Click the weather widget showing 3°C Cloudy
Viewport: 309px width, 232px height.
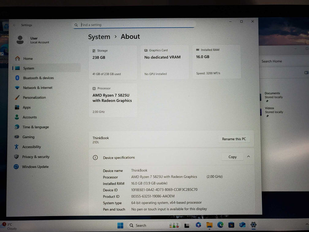pyautogui.click(x=9, y=226)
